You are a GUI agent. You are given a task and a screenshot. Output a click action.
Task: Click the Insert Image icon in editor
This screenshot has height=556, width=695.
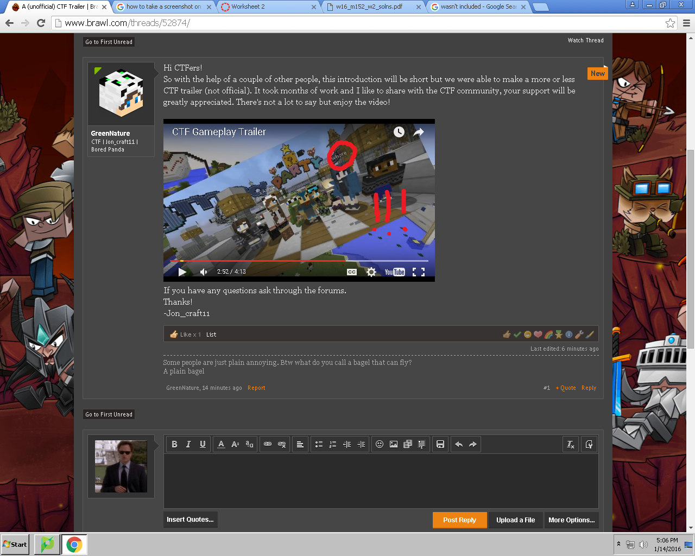[394, 444]
